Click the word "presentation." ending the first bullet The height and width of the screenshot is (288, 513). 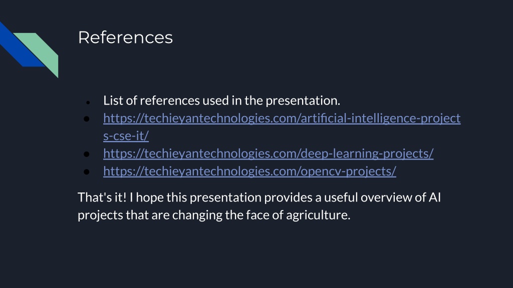[x=303, y=100]
